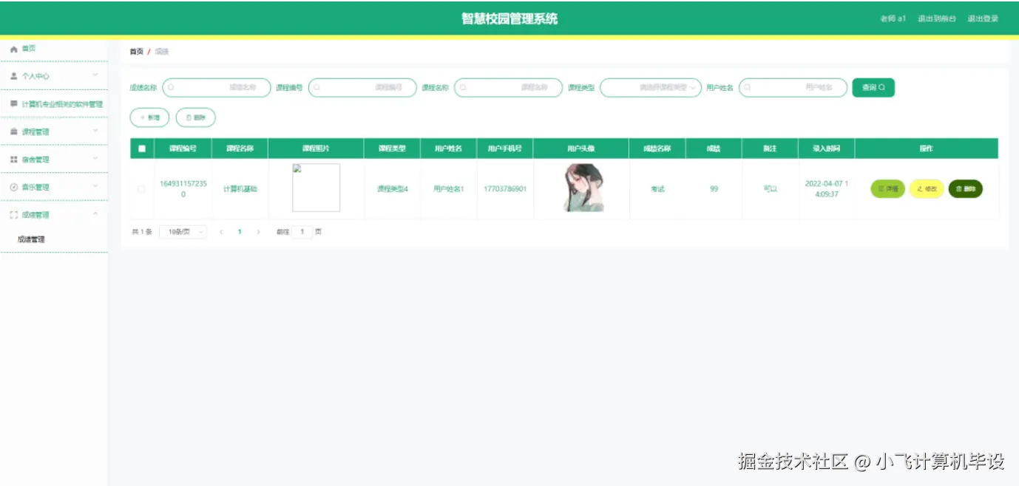The image size is (1019, 486).
Task: Click the 课程名称 column header
Action: (x=240, y=148)
